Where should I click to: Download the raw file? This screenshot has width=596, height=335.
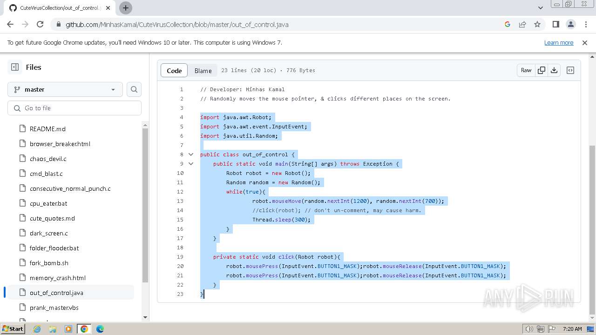tap(554, 70)
